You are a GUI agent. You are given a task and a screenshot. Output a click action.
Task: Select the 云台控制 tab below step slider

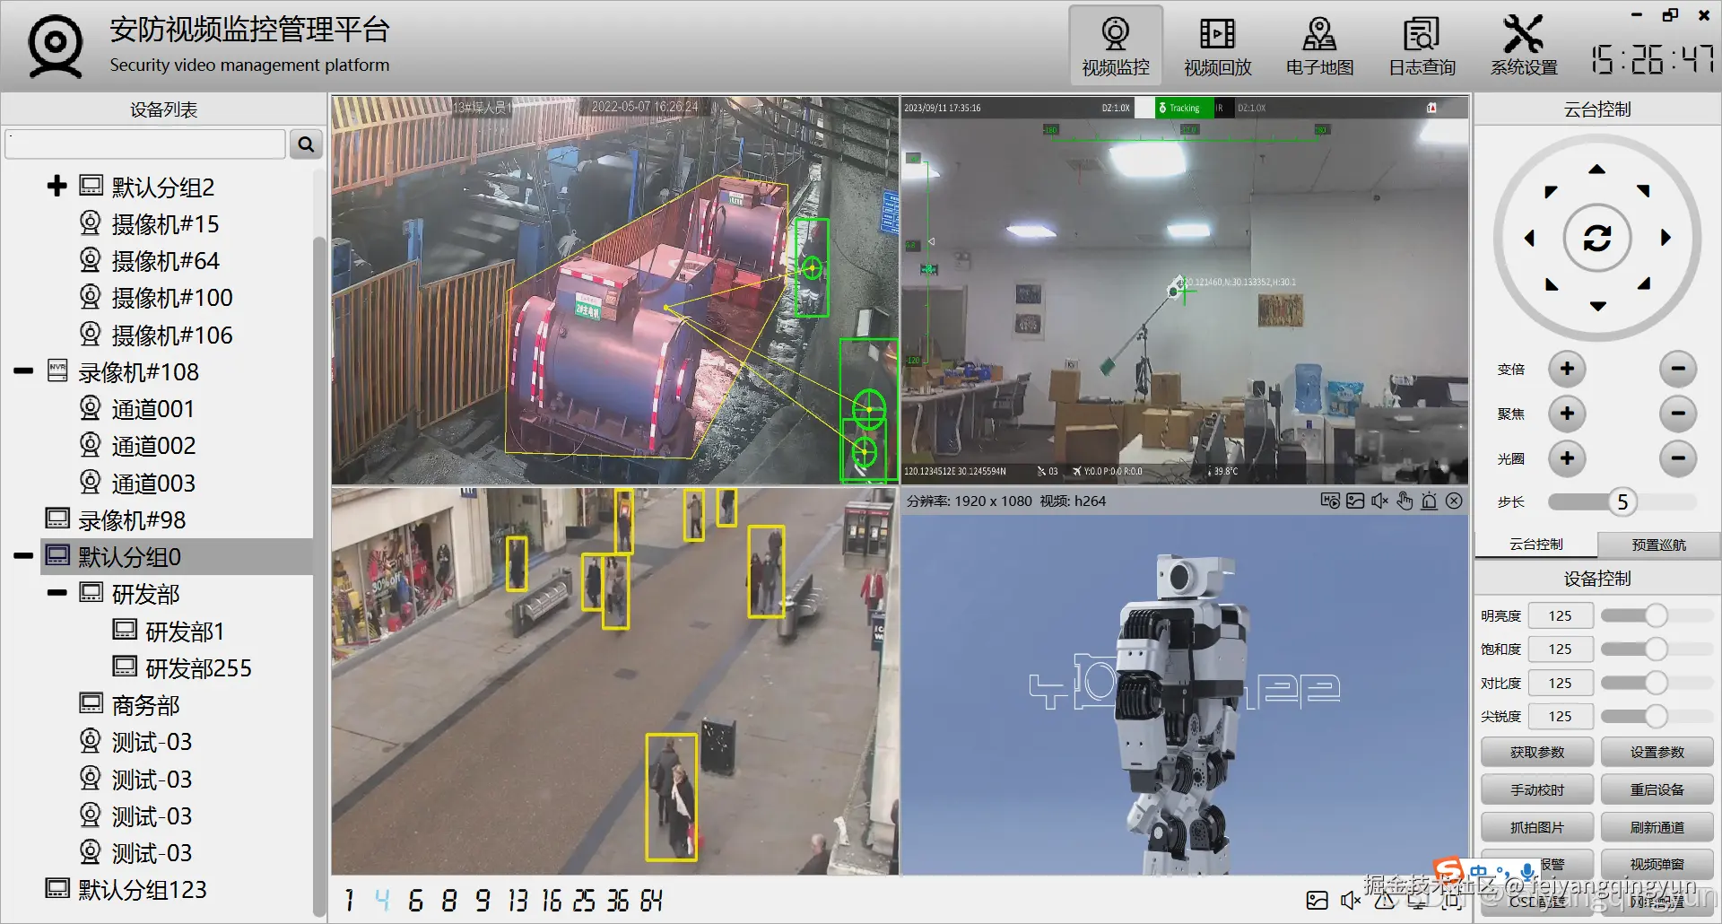click(1536, 545)
